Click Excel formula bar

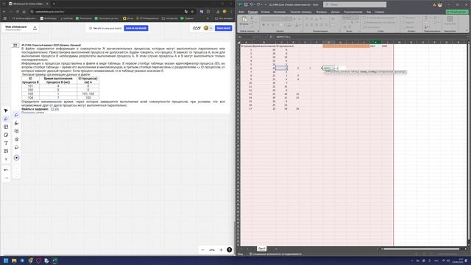pos(369,37)
